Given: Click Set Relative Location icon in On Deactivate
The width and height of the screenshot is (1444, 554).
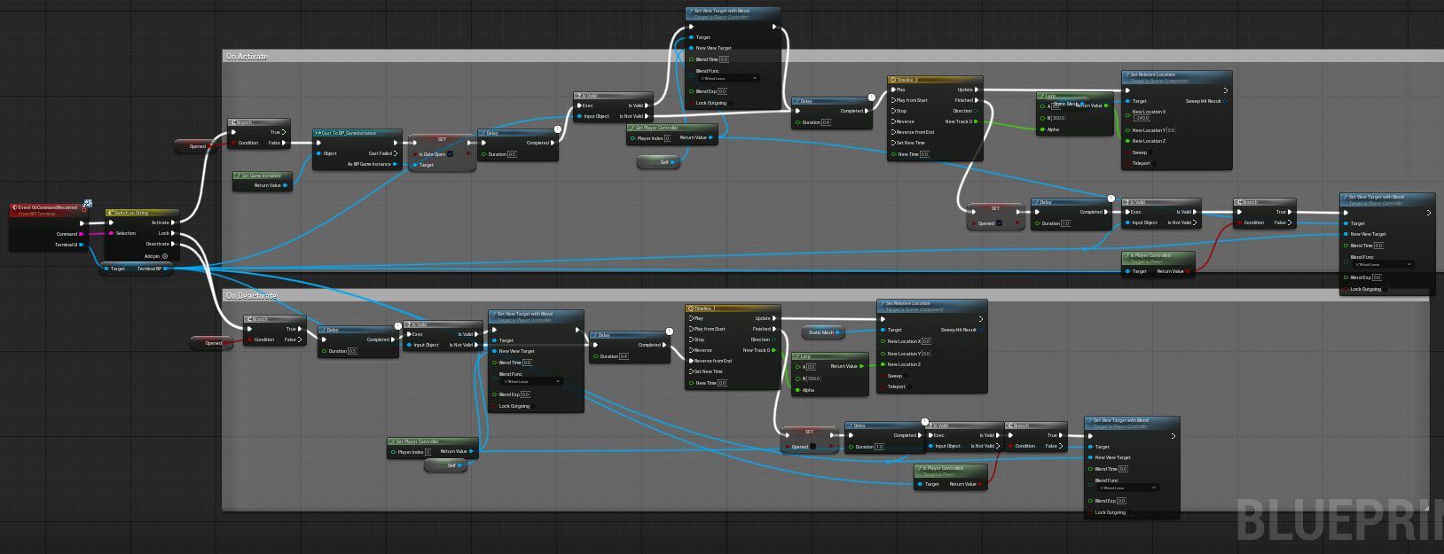Looking at the screenshot, I should [x=882, y=303].
